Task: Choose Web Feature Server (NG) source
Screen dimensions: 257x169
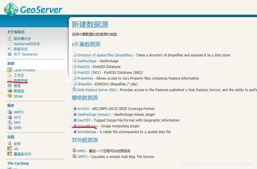Action: (97, 90)
